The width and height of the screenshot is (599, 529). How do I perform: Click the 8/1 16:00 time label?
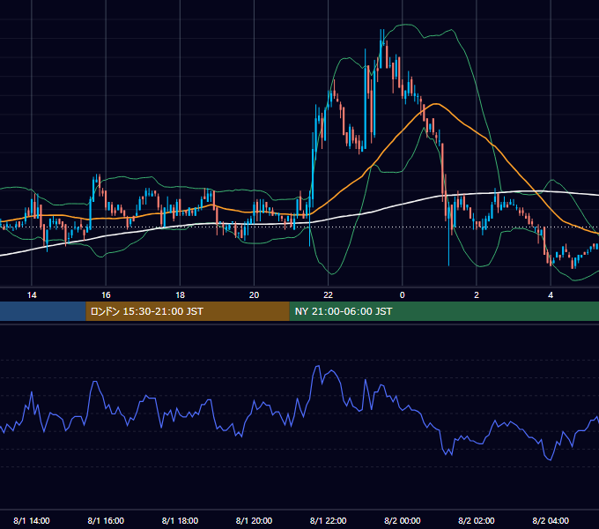[x=106, y=520]
